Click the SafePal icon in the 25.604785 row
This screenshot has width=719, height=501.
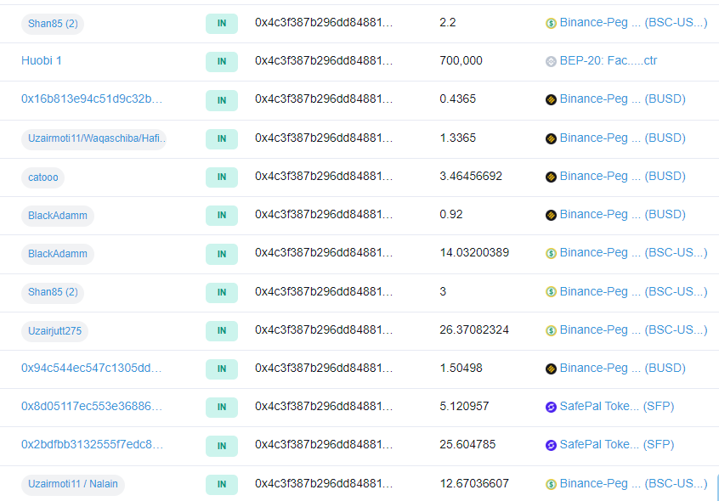point(551,445)
